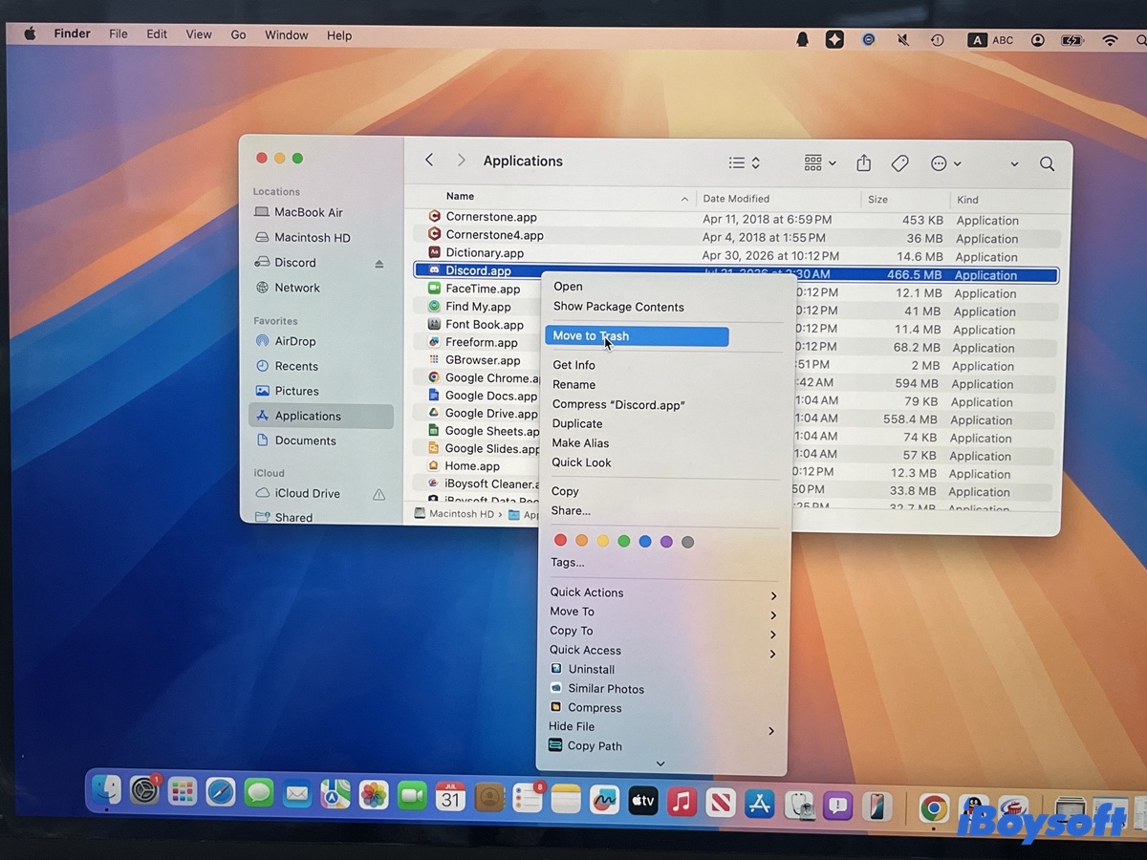Open the Group By dropdown in toolbar

click(x=820, y=162)
